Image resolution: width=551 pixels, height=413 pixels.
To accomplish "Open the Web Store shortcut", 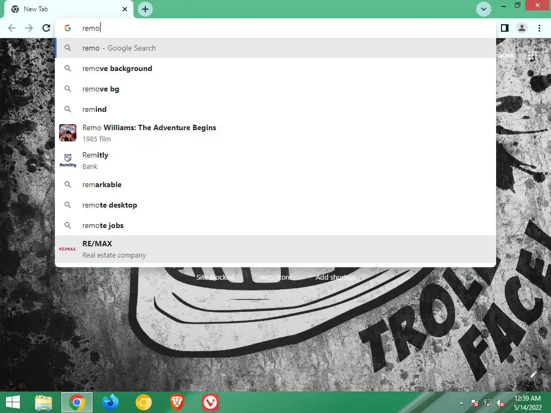I will click(275, 277).
